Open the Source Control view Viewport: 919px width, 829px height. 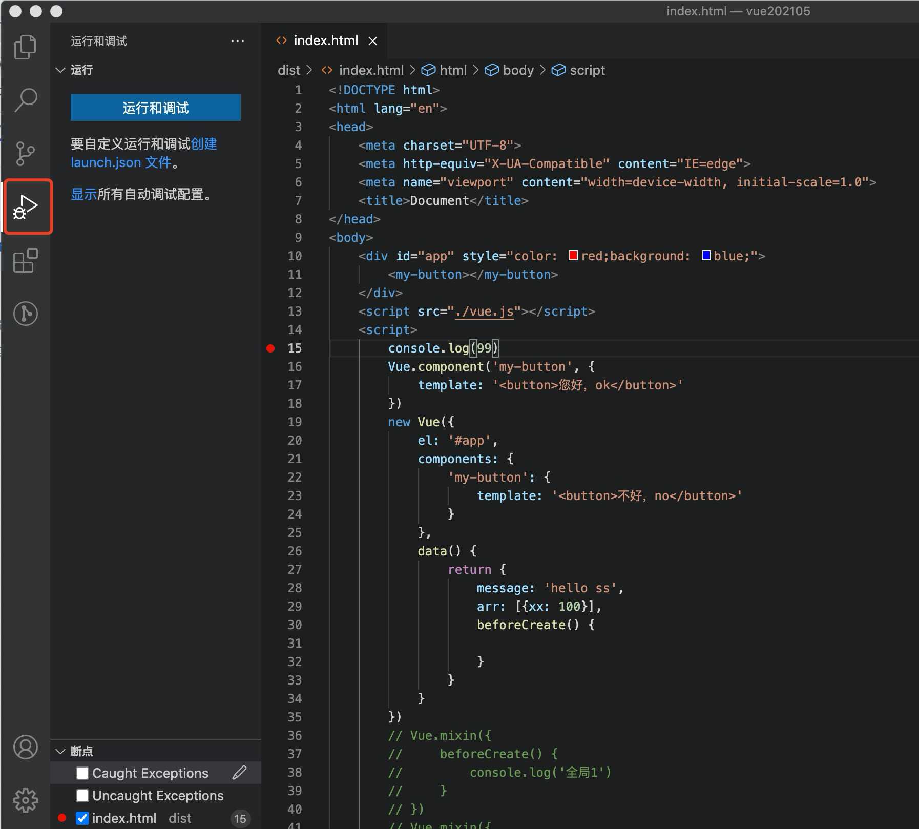point(25,153)
